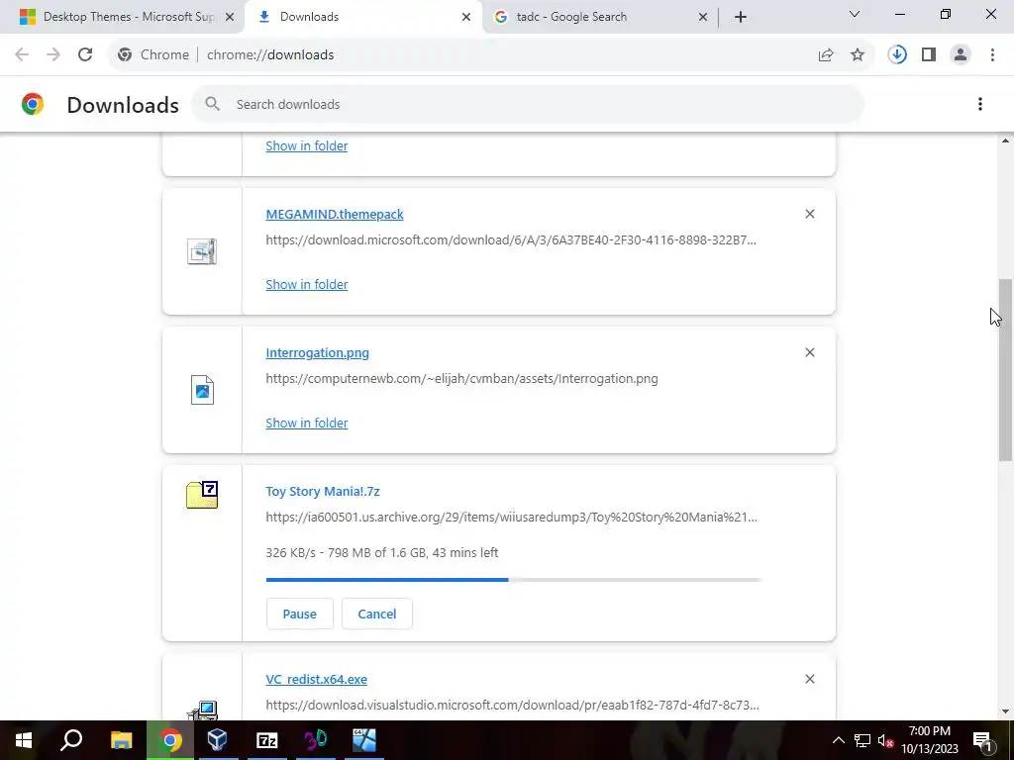This screenshot has height=760, width=1014.
Task: Open VirtualBox from the taskbar
Action: (218, 740)
